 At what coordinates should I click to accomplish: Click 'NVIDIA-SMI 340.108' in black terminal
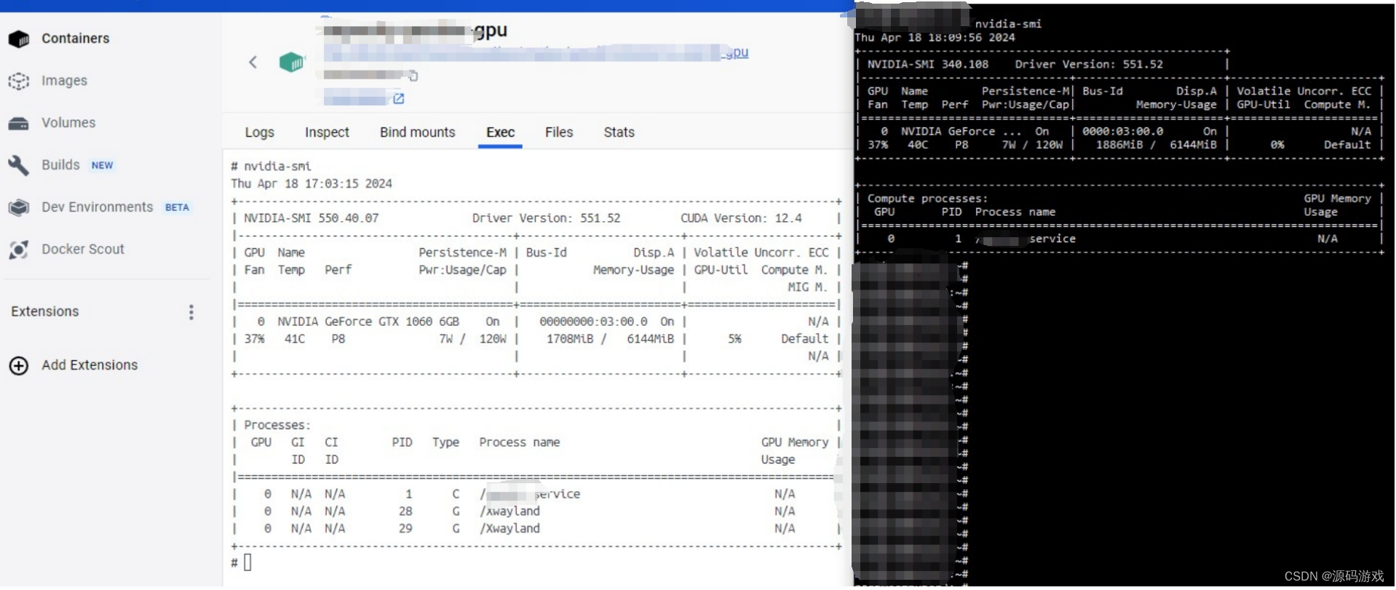click(x=928, y=64)
